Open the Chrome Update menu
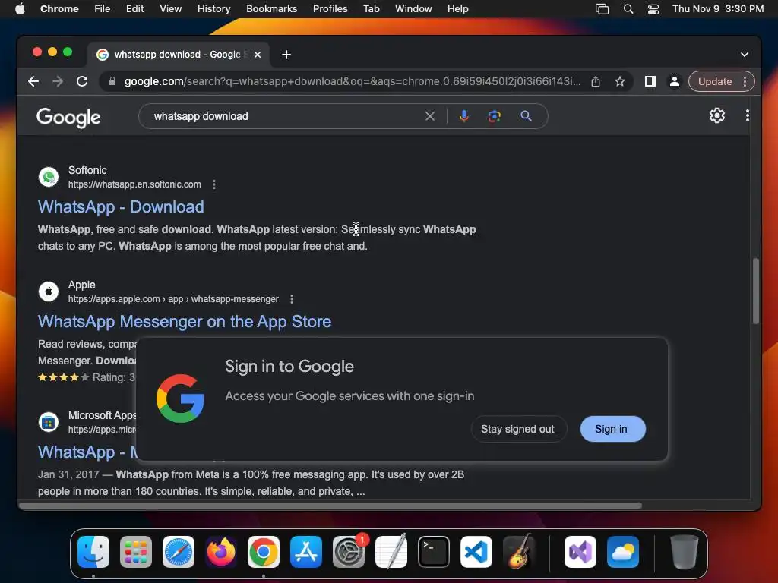 [722, 81]
